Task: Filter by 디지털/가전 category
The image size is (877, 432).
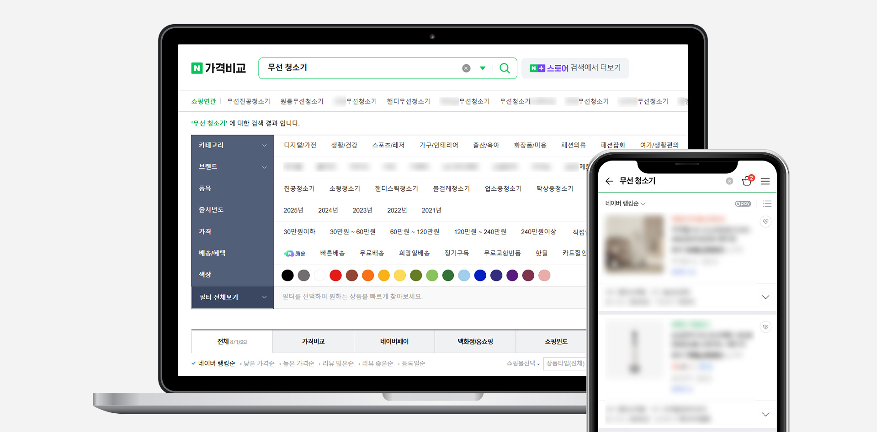Action: [300, 145]
